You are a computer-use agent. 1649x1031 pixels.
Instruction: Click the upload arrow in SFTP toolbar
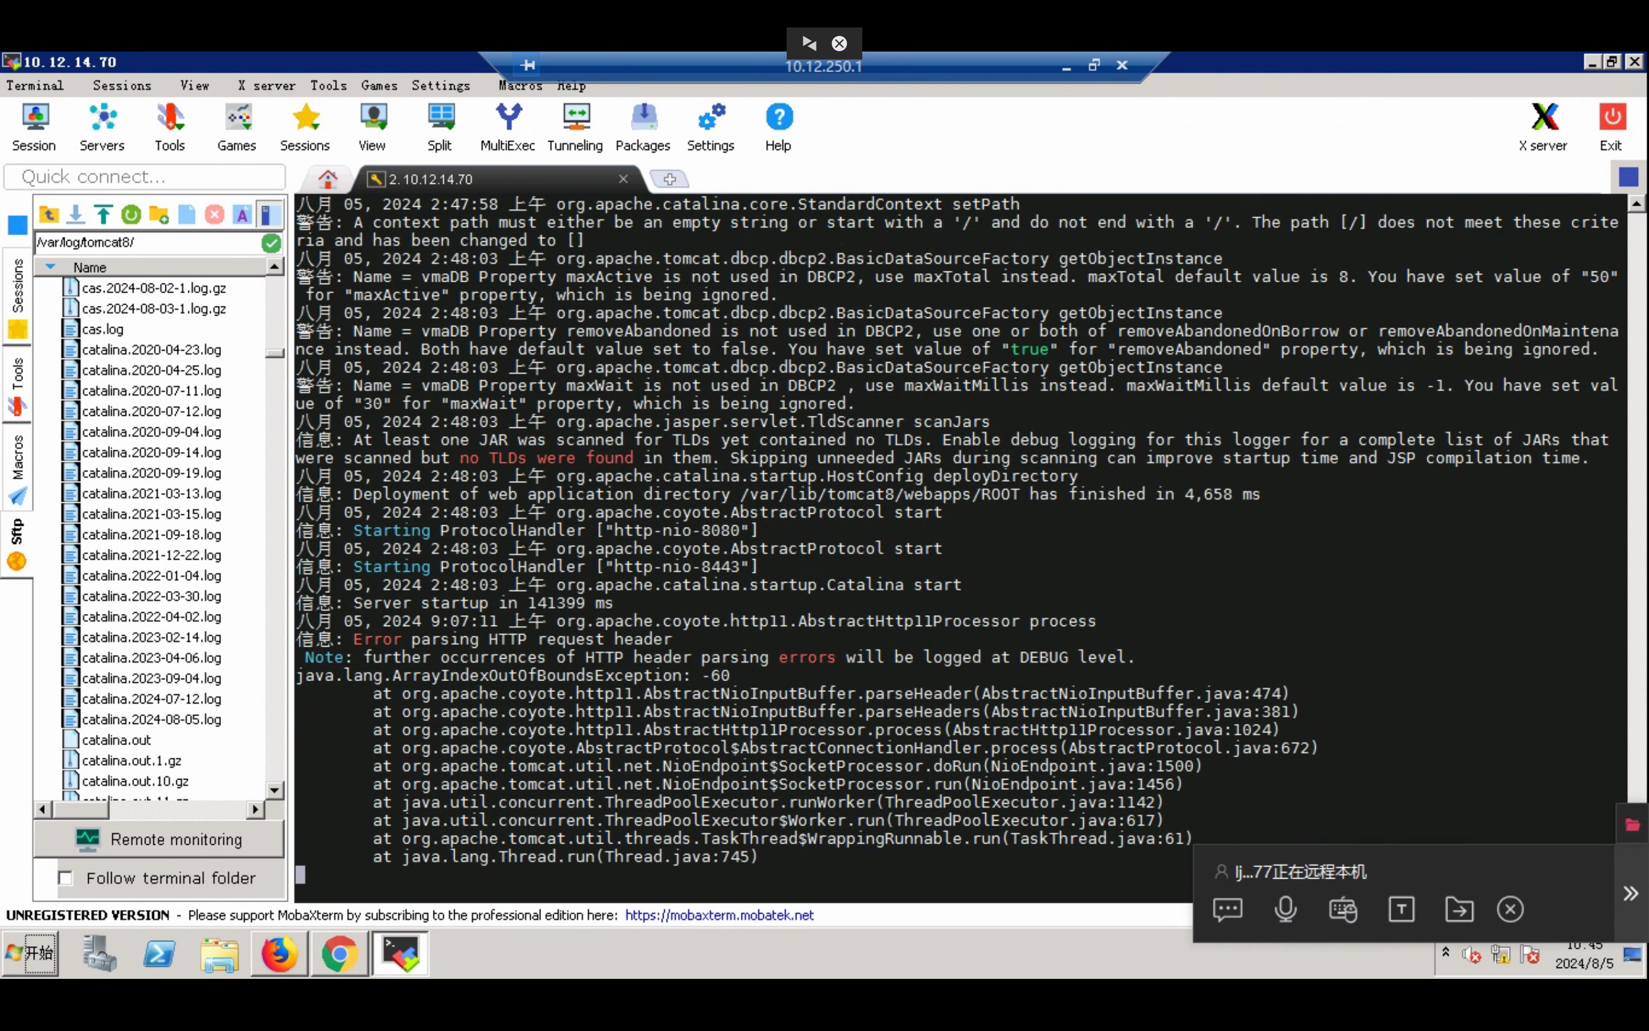point(104,215)
